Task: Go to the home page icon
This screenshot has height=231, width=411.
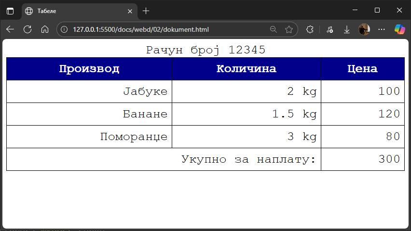Action: 45,29
